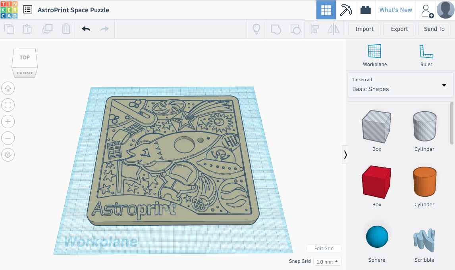Toggle orthographic perspective view
455x270 pixels.
(x=8, y=155)
